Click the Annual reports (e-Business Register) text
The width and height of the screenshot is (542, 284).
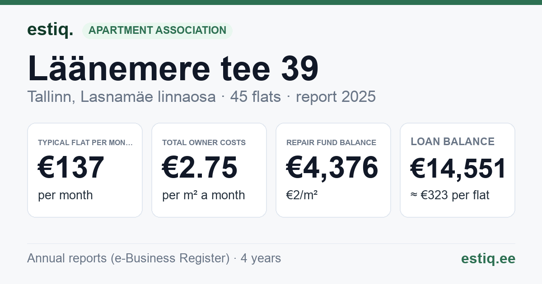128,258
